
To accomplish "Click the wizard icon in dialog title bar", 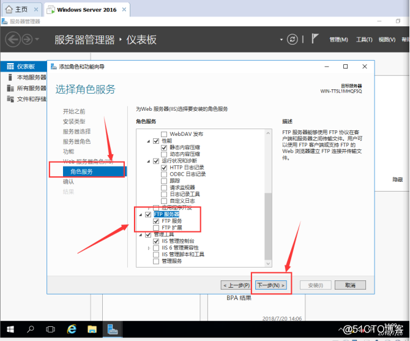I will pos(54,66).
